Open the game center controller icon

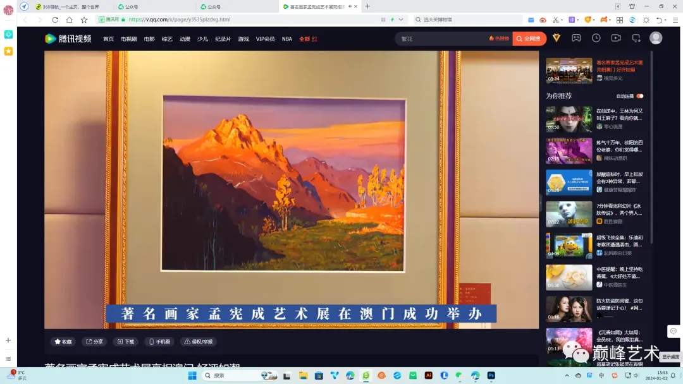point(576,38)
